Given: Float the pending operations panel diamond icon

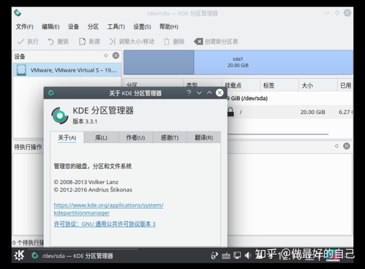Looking at the screenshot, I should coord(337,146).
